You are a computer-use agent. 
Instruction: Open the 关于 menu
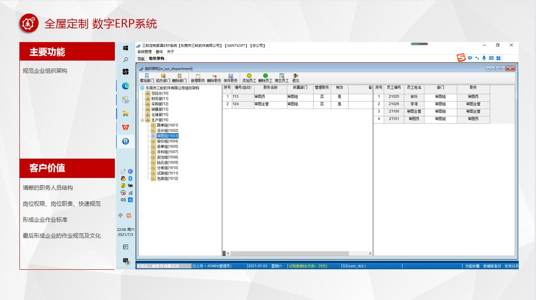[170, 52]
